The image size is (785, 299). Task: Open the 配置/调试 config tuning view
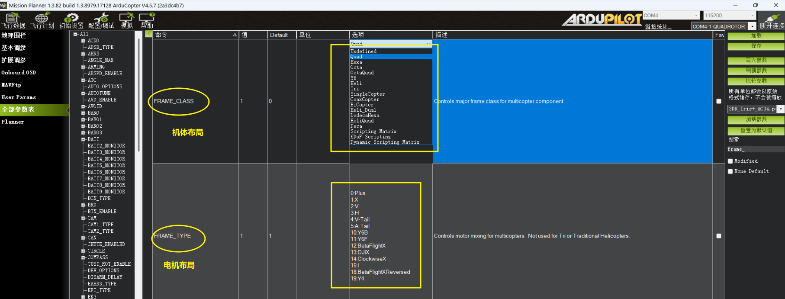101,20
